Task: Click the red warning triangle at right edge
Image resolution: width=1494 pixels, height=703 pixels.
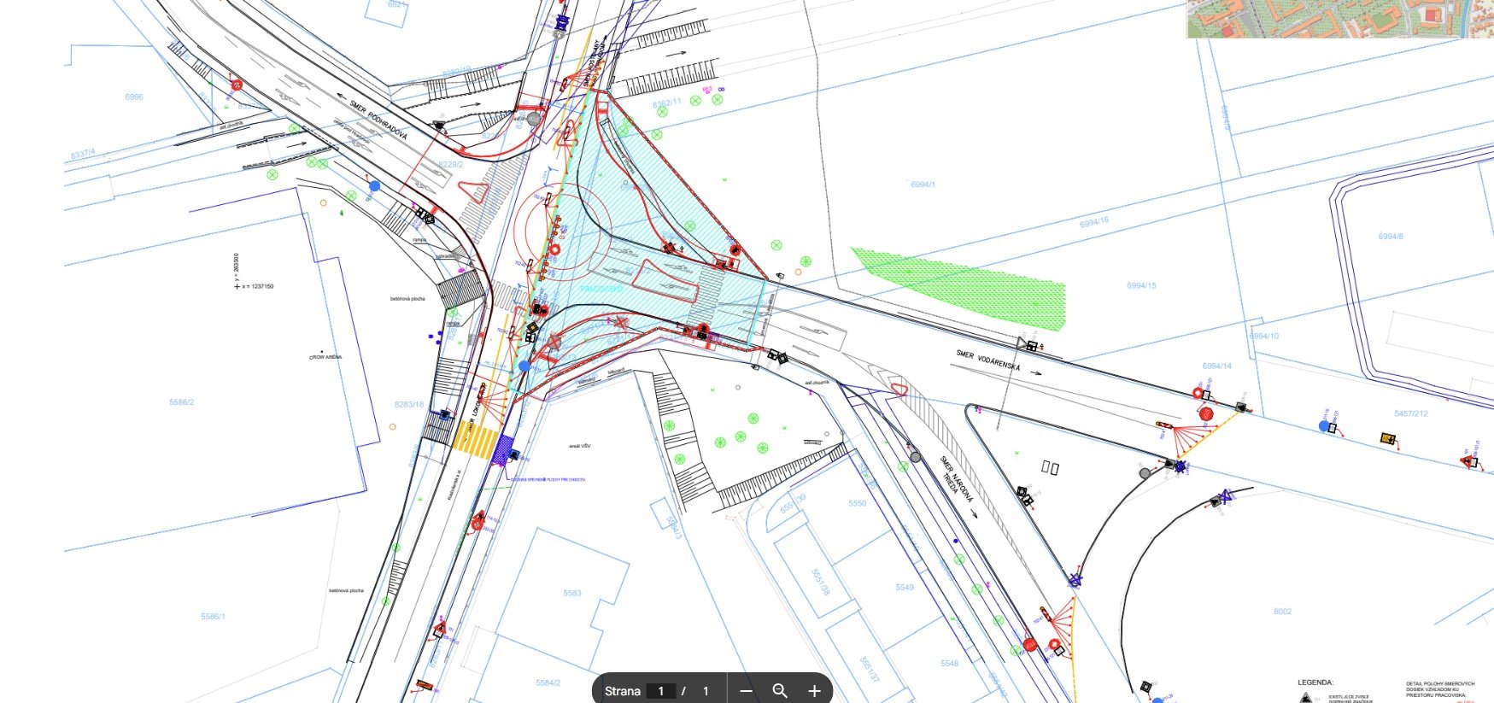Action: pos(1467,462)
